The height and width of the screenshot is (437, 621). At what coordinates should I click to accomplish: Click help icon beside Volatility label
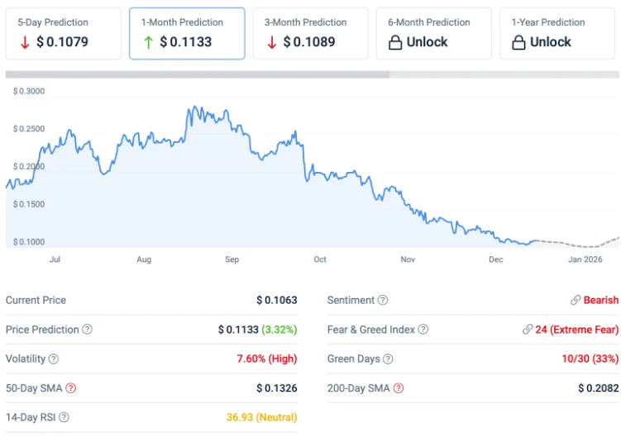[x=54, y=359]
